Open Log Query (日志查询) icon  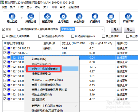(111, 16)
